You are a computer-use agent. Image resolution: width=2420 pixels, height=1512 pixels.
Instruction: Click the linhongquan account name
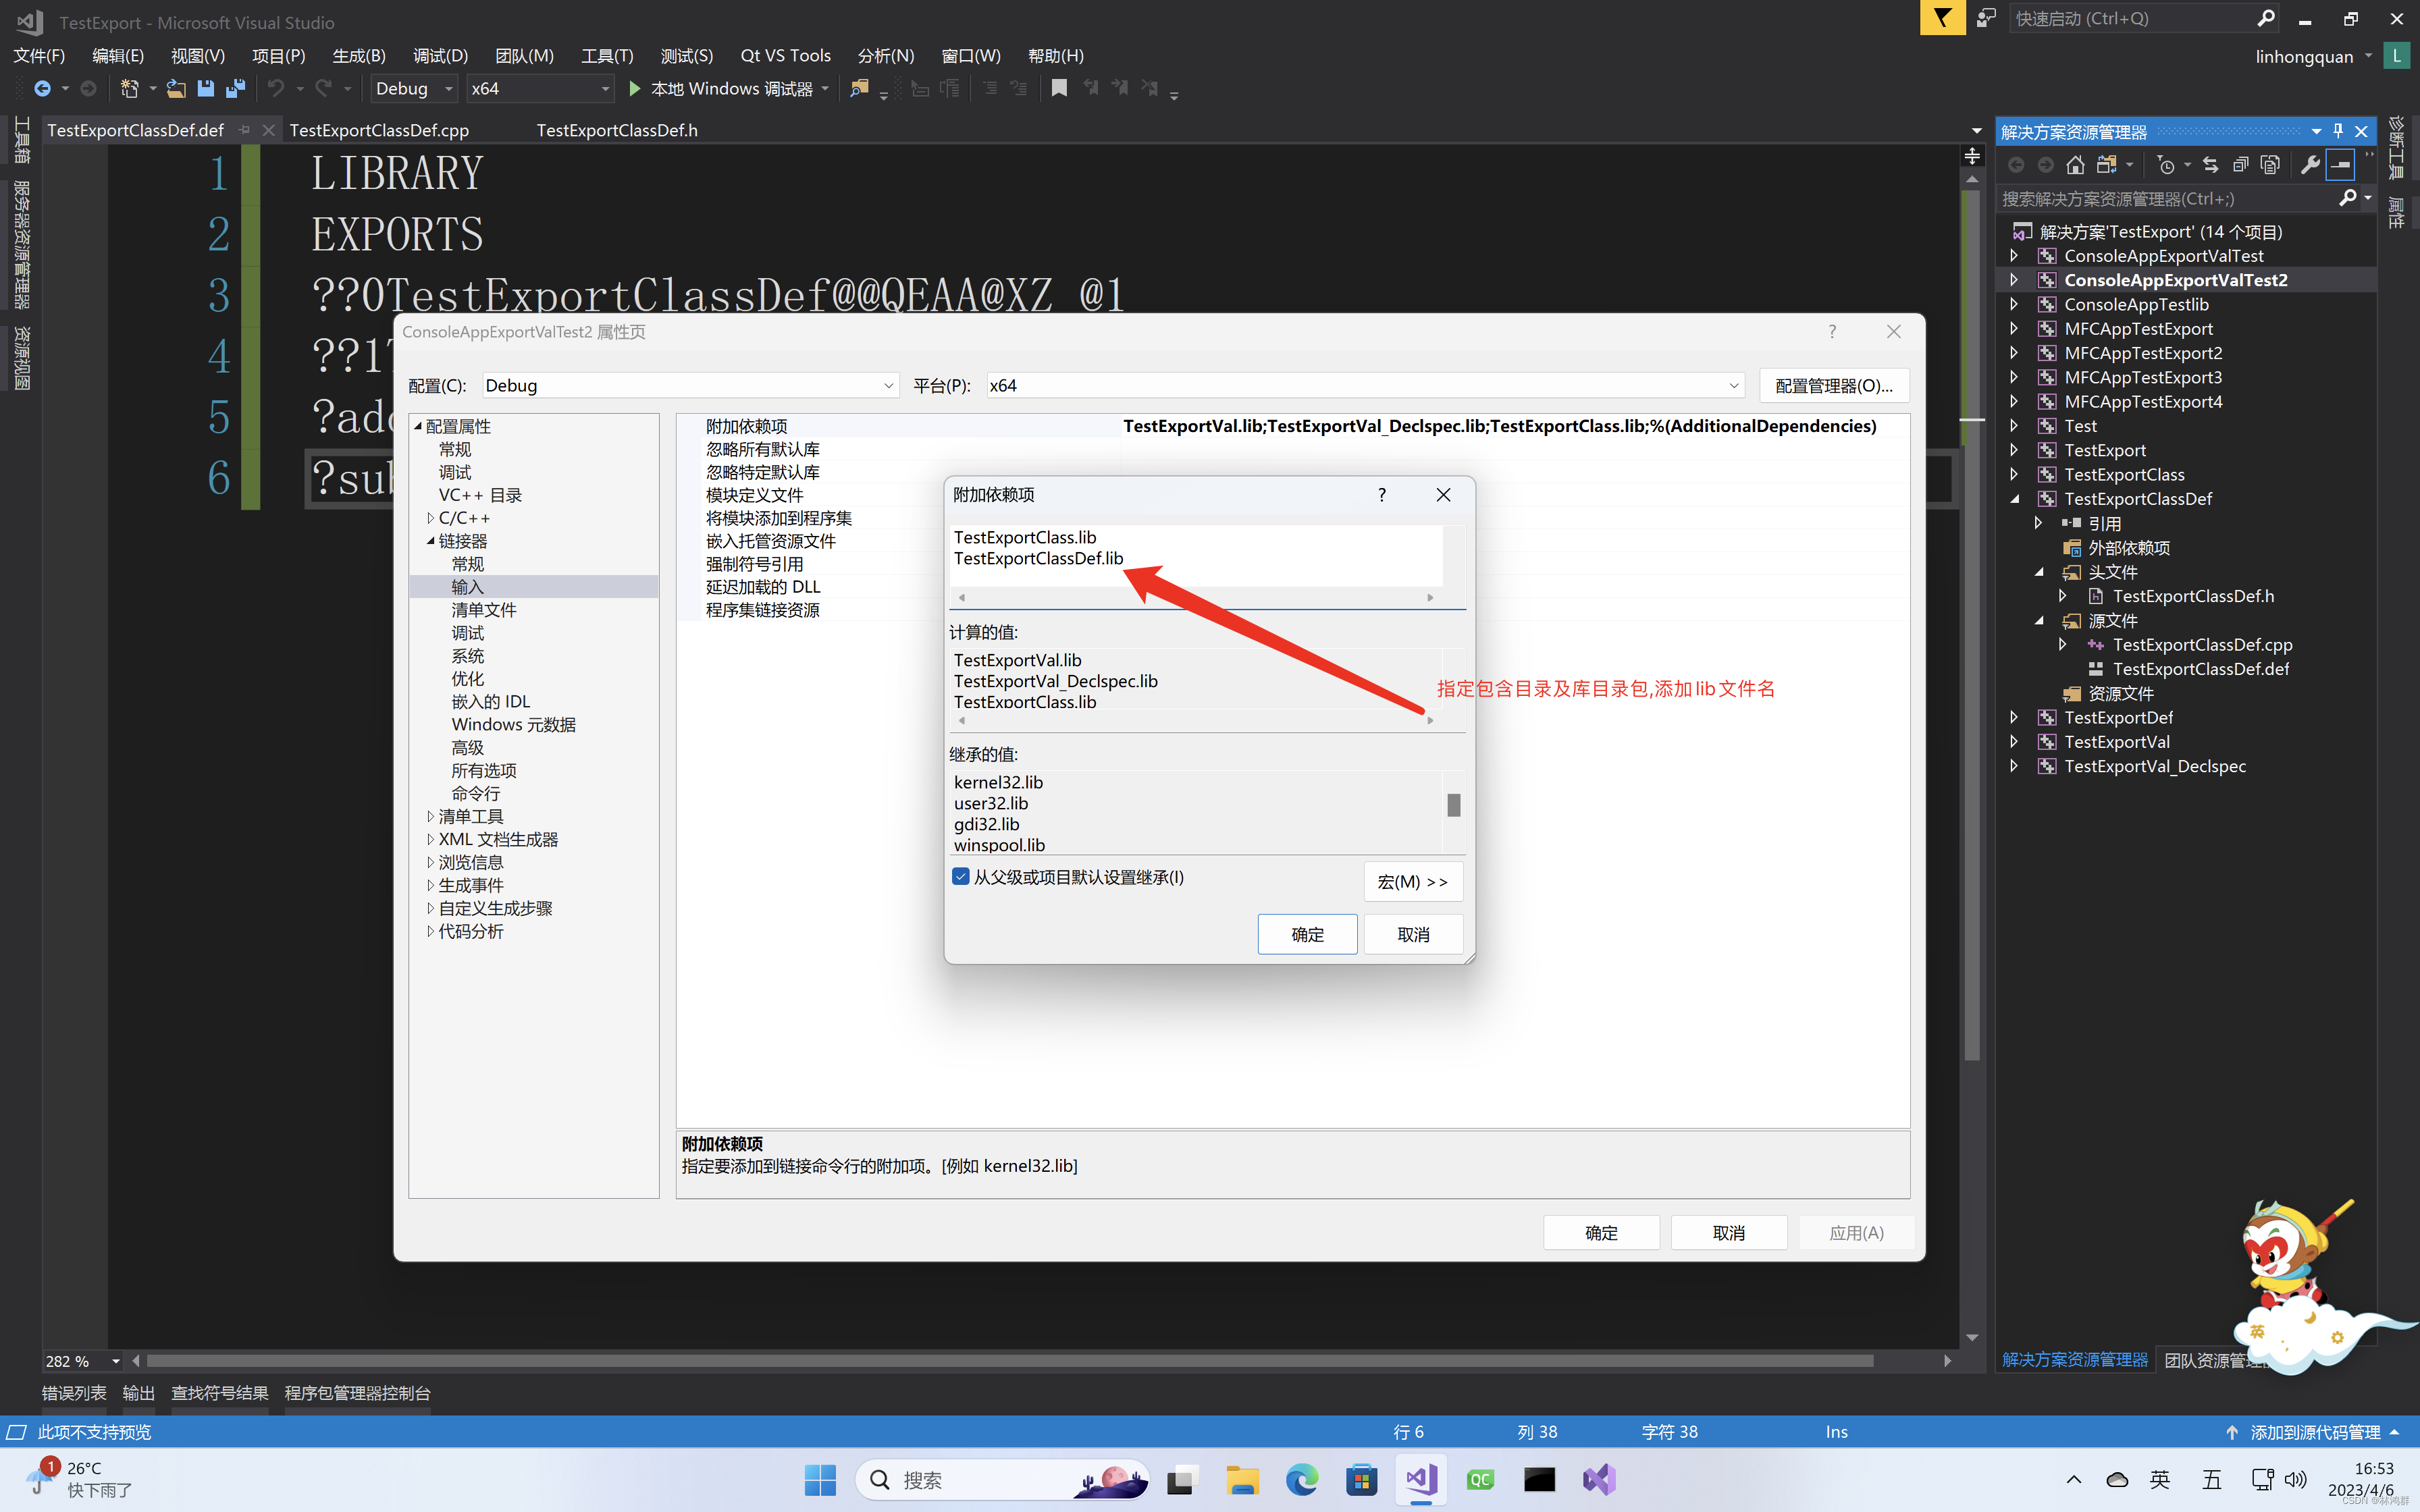[x=2304, y=57]
